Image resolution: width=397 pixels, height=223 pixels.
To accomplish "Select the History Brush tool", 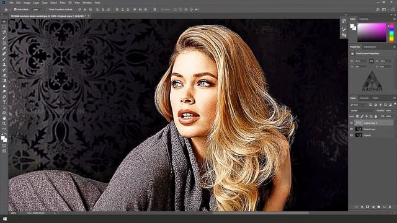I will (4, 70).
